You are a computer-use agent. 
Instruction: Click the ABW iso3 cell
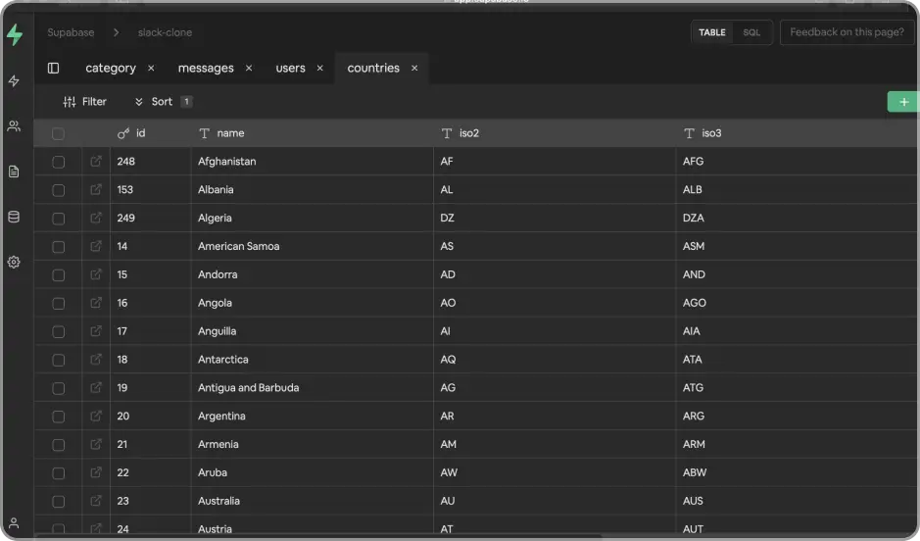click(798, 472)
